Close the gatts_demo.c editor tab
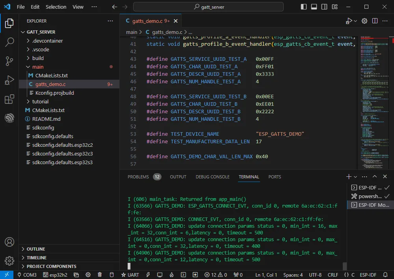Viewport: 394px width, 279px height. click(x=176, y=21)
